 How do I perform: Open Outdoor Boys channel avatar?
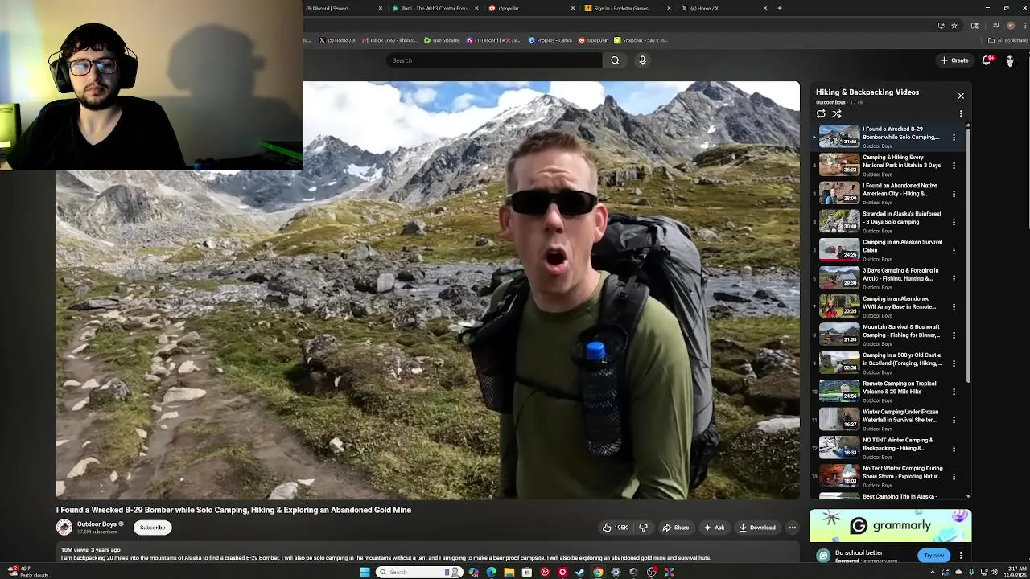pos(64,528)
